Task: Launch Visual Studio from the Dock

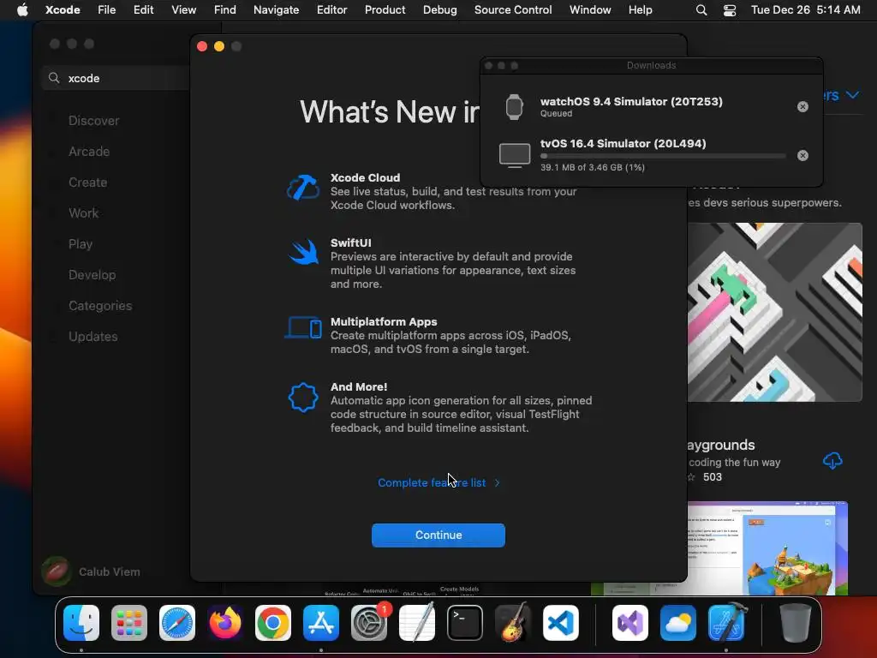Action: 630,623
